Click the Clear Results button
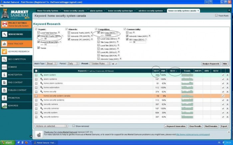Screen dimensions: 233x145 [195, 126]
